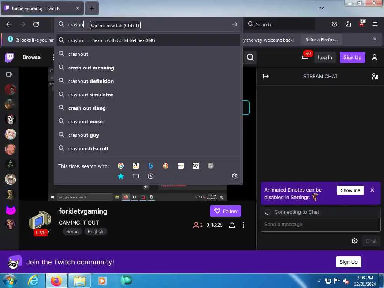Open Internet Explorer from the taskbar
This screenshot has height=288, width=384.
pos(33,280)
